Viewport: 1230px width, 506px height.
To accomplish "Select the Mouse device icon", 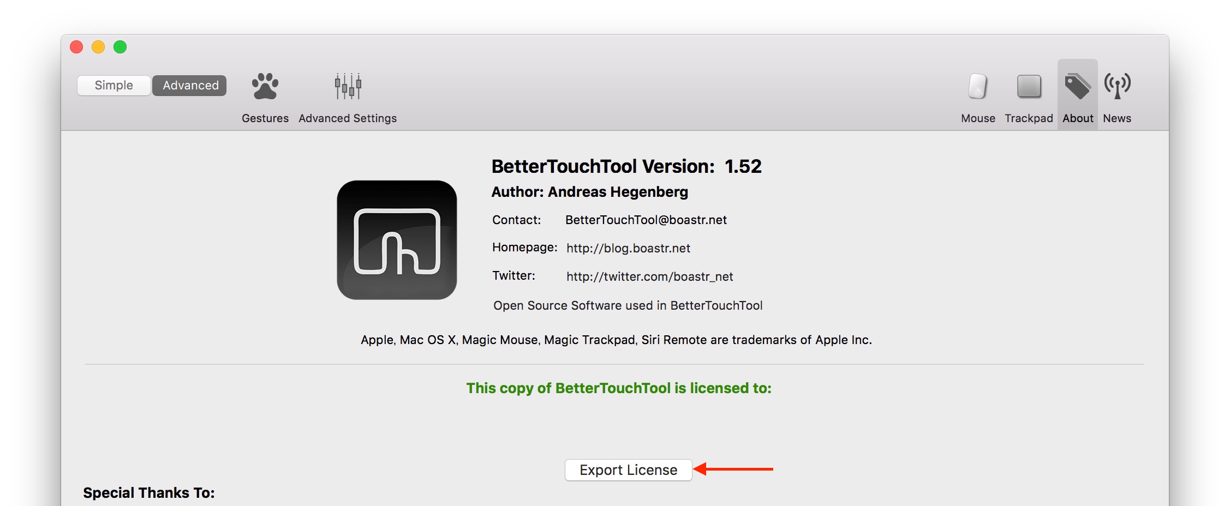I will [978, 86].
